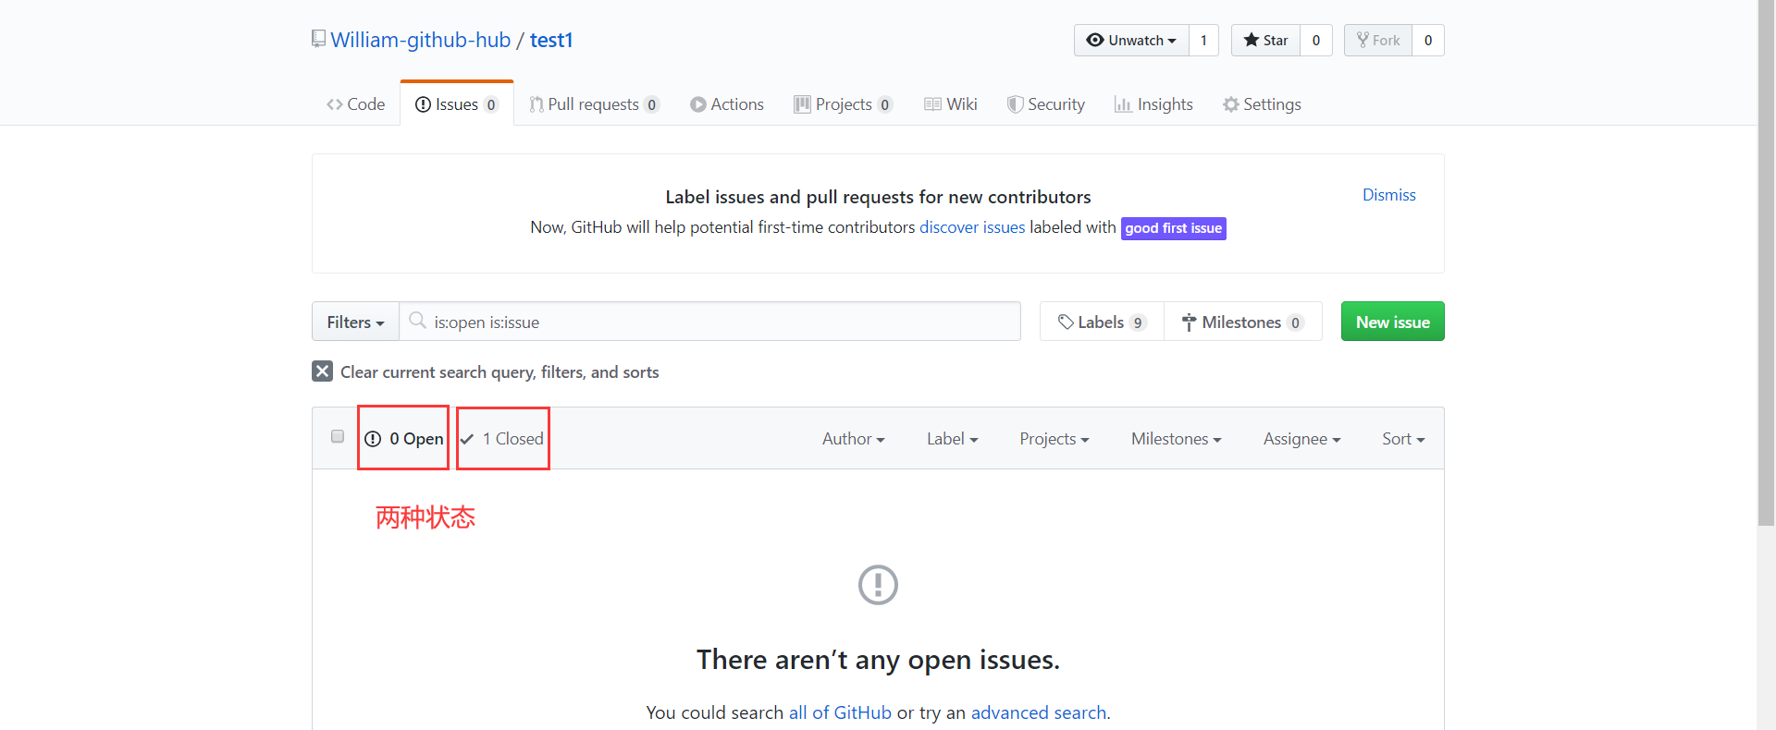Click the clear query X icon
Screen dimensions: 1776x730
tap(322, 371)
